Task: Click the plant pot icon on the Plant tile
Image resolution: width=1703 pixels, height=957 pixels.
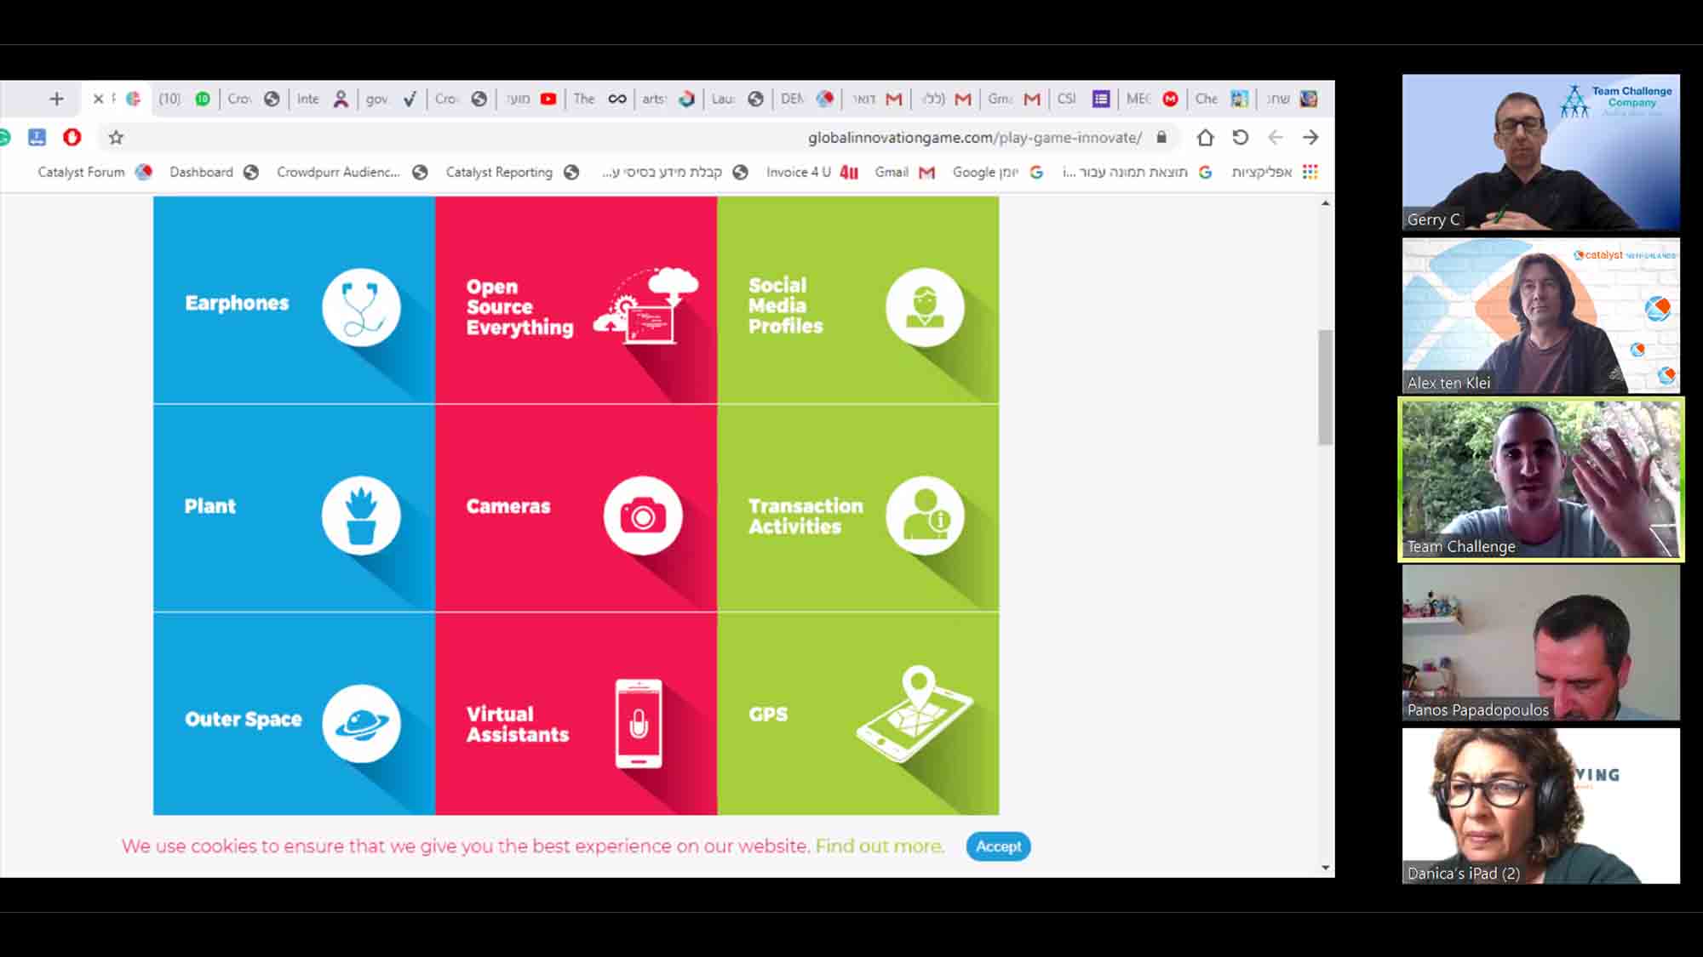Action: click(361, 515)
